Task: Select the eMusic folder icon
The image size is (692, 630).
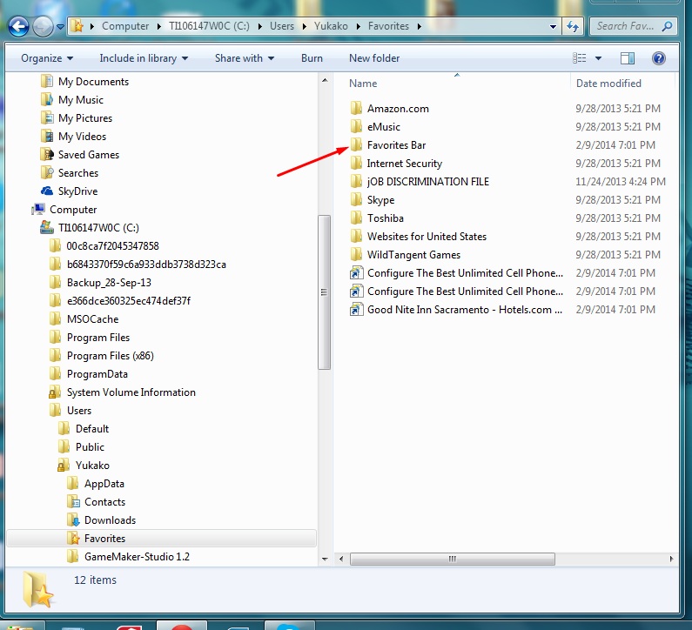Action: click(x=356, y=127)
